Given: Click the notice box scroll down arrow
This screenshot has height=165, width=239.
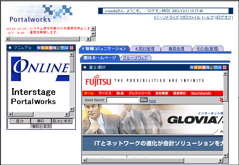Looking at the screenshot, I should 93,33.
